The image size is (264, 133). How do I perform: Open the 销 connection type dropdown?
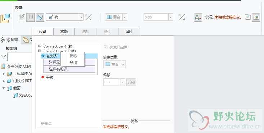click(81, 17)
